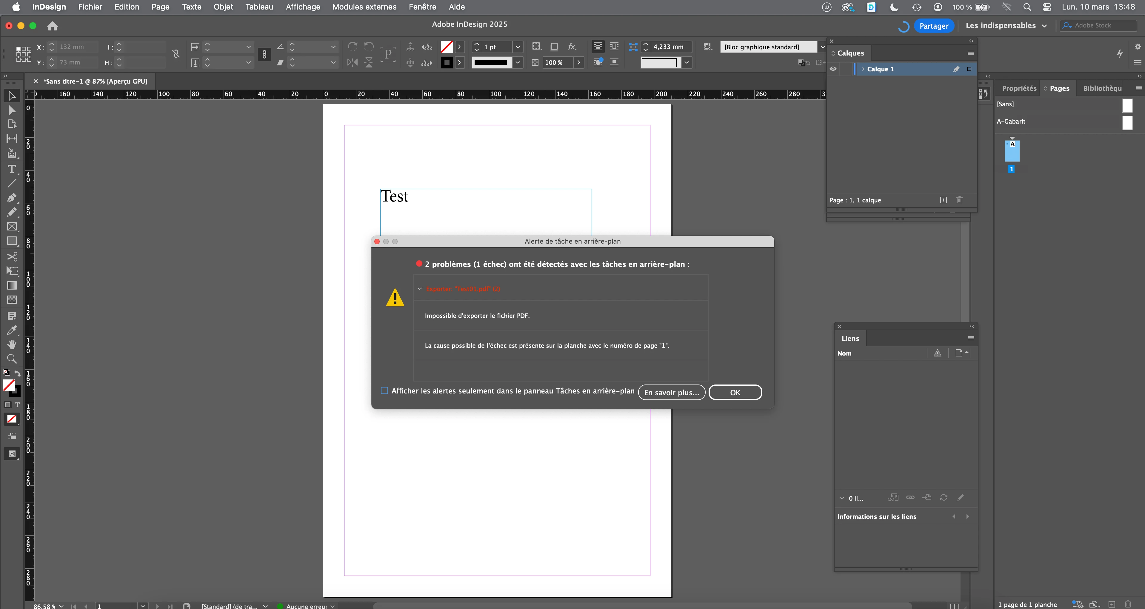Toggle constrain proportions chain link icon
The width and height of the screenshot is (1145, 609).
[x=176, y=54]
